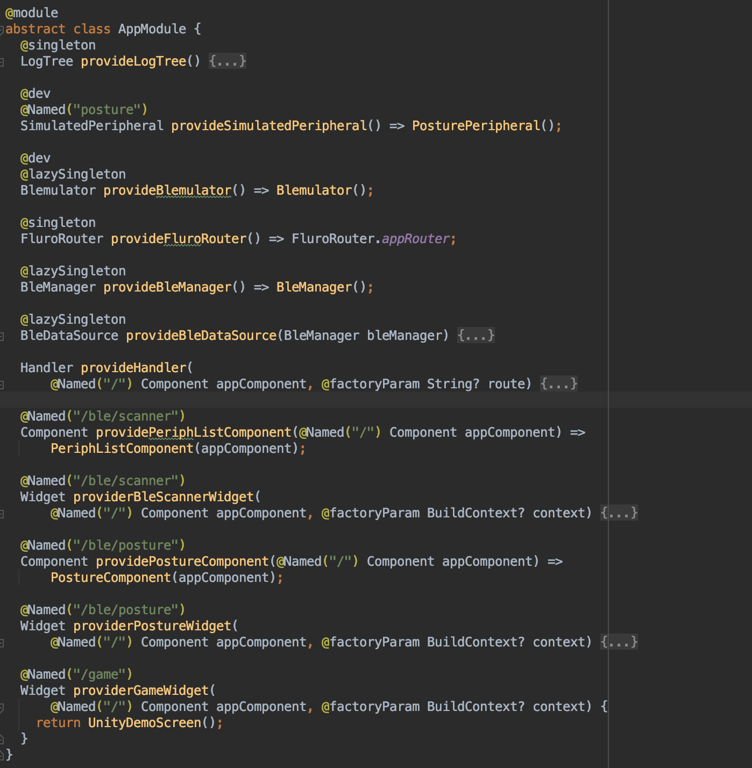Click the PostureComponent(appComponent) constructor call

point(164,578)
